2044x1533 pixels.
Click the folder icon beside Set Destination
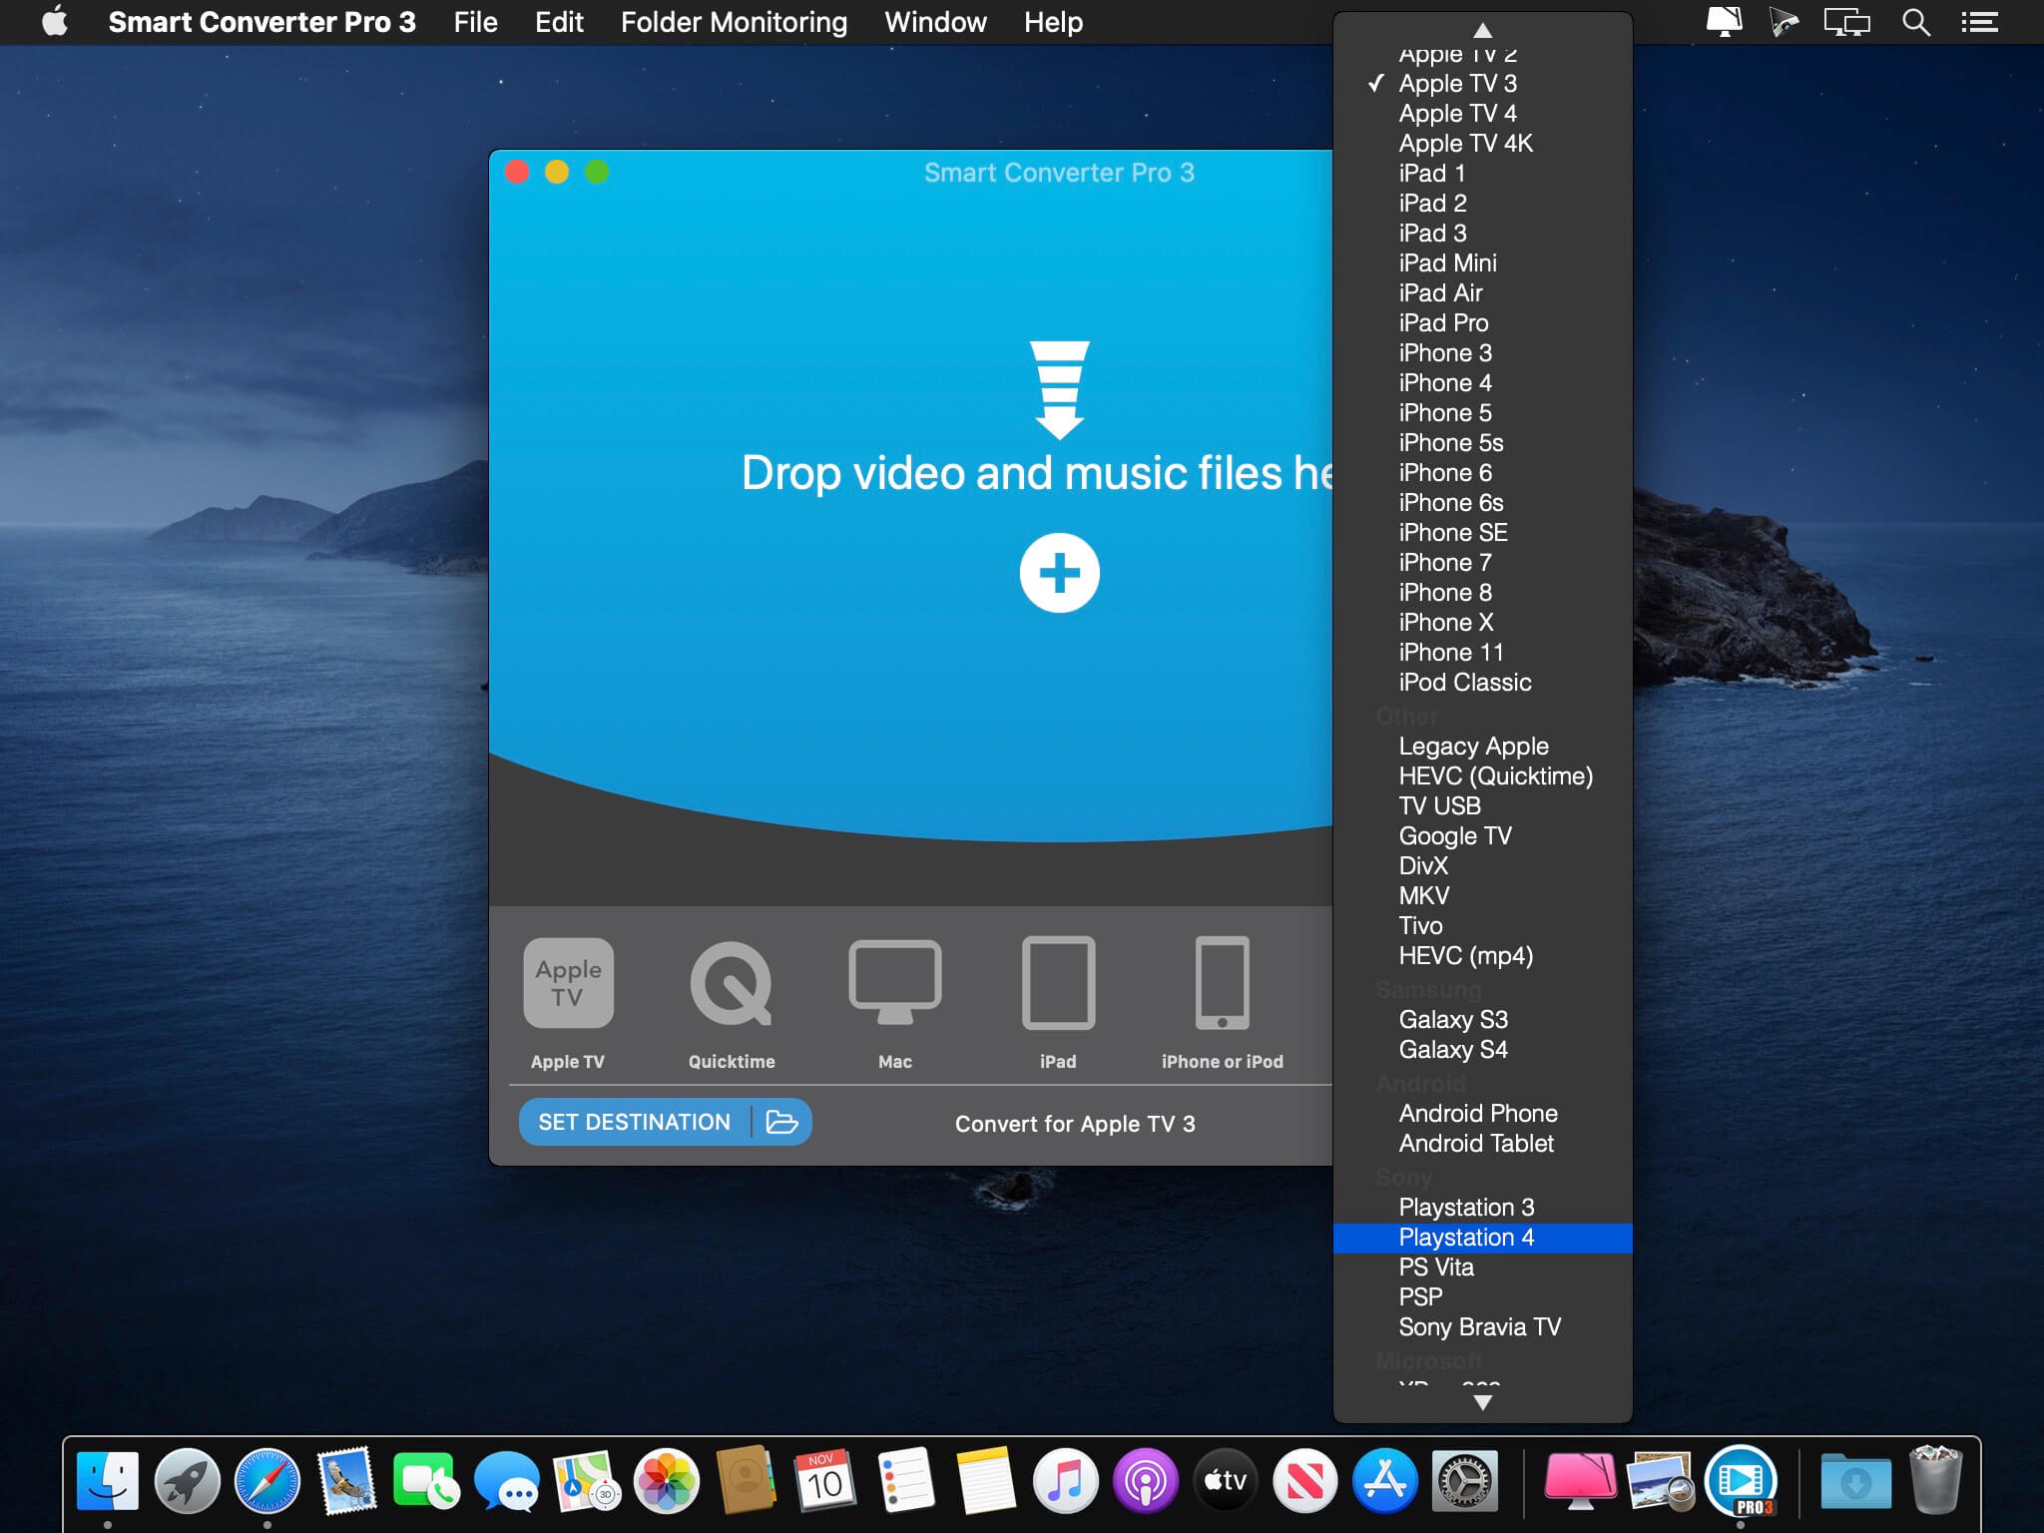[784, 1122]
